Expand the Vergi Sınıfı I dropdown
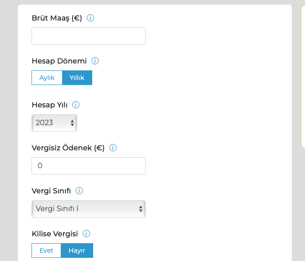The height and width of the screenshot is (261, 305). pos(89,209)
